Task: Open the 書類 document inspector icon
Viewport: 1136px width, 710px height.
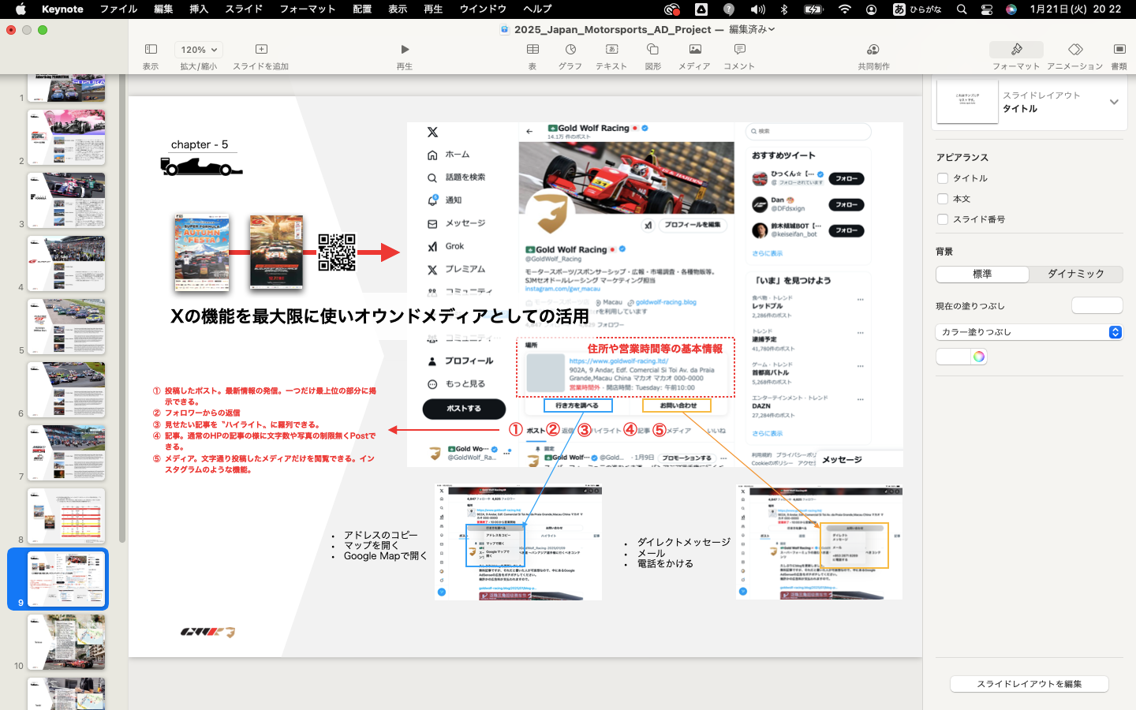Action: coord(1119,50)
